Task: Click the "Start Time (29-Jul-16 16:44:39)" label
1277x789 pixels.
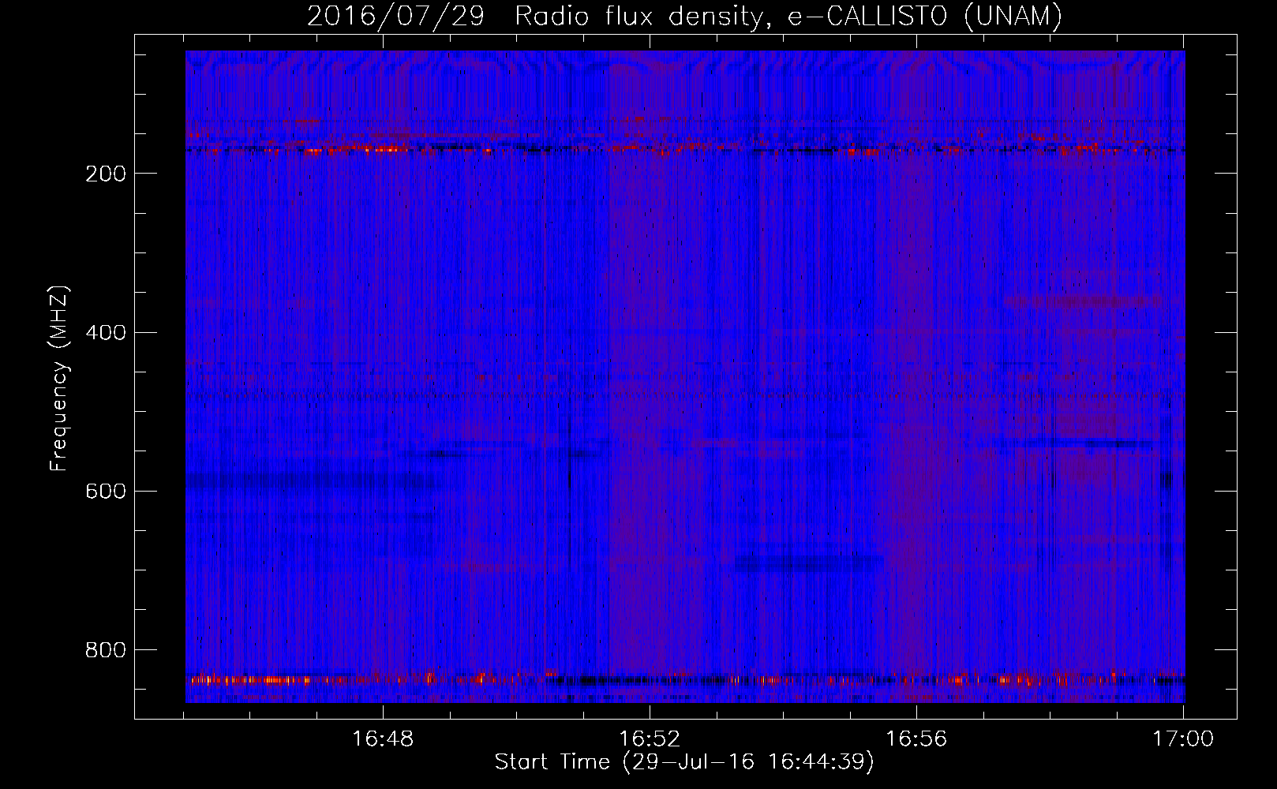Action: [x=684, y=762]
